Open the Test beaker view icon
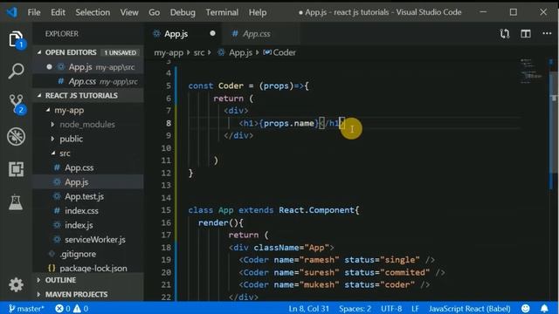Image resolution: width=559 pixels, height=314 pixels. tap(16, 202)
